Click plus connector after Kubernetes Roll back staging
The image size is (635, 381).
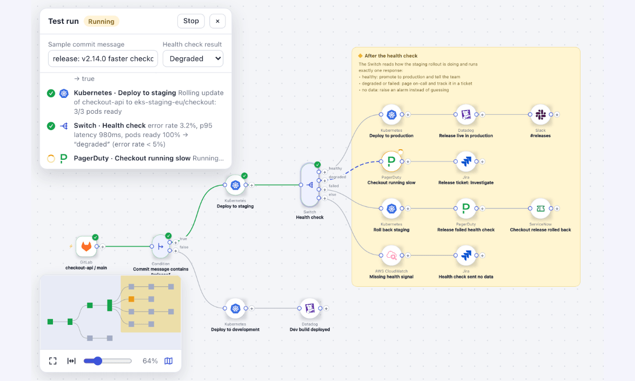click(408, 208)
